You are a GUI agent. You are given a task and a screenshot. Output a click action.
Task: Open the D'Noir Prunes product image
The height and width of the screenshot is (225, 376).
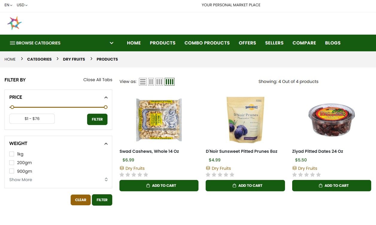(245, 119)
